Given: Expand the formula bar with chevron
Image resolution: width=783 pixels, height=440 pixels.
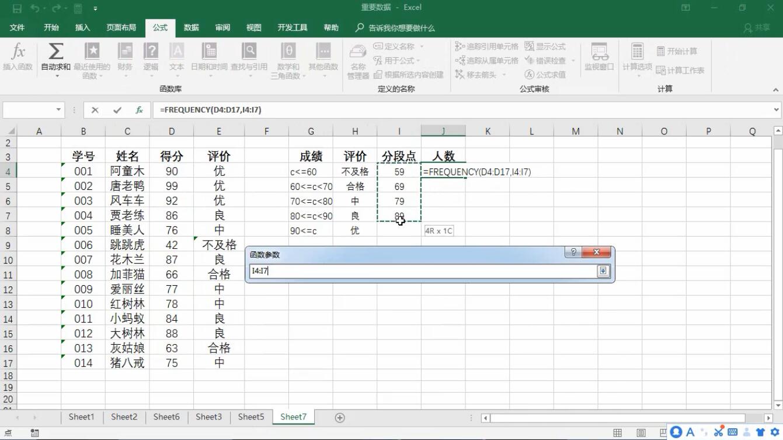Looking at the screenshot, I should (x=777, y=110).
